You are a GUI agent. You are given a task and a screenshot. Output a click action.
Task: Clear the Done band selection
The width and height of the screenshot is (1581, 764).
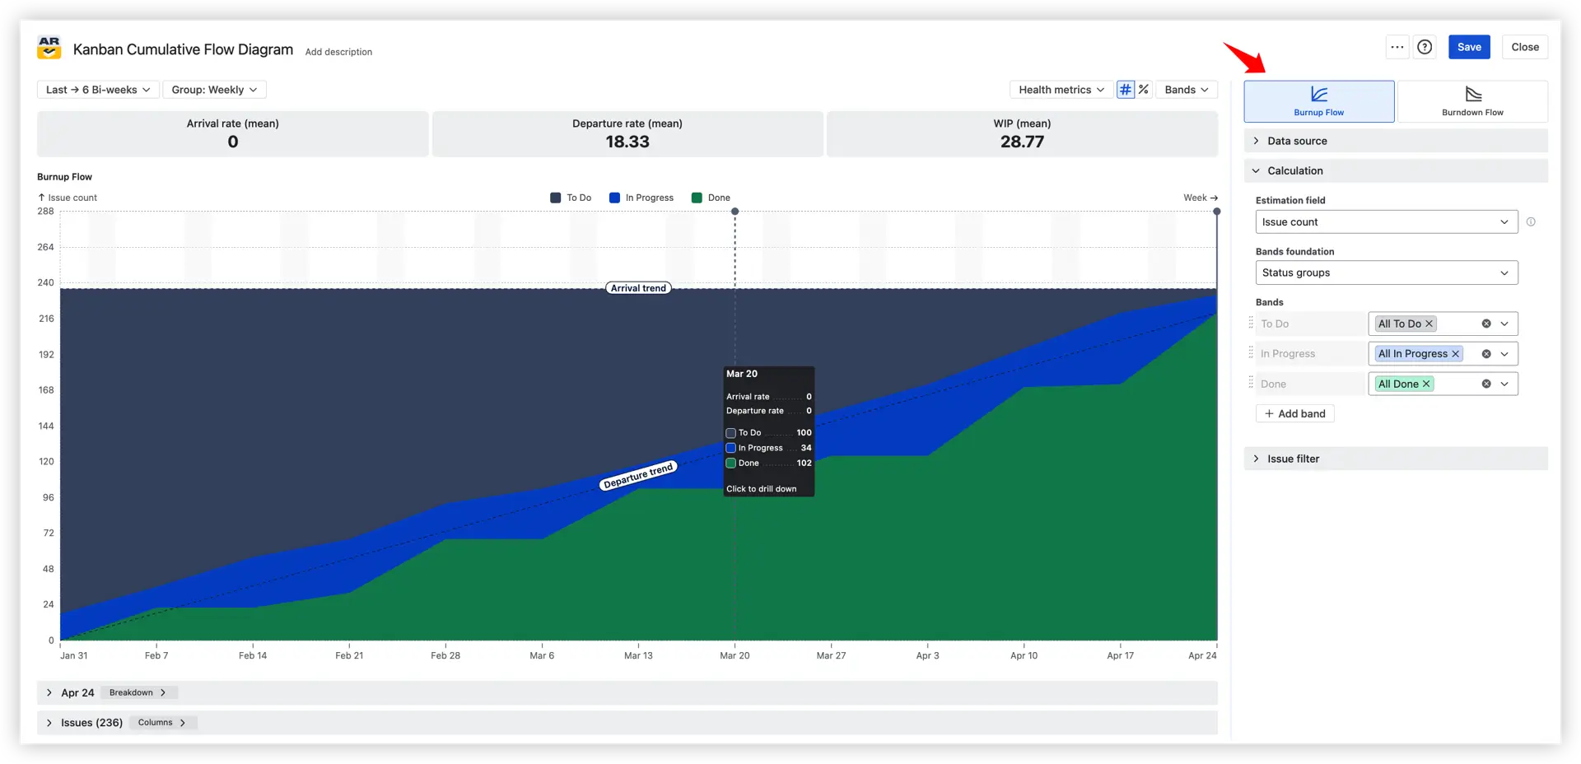tap(1486, 384)
